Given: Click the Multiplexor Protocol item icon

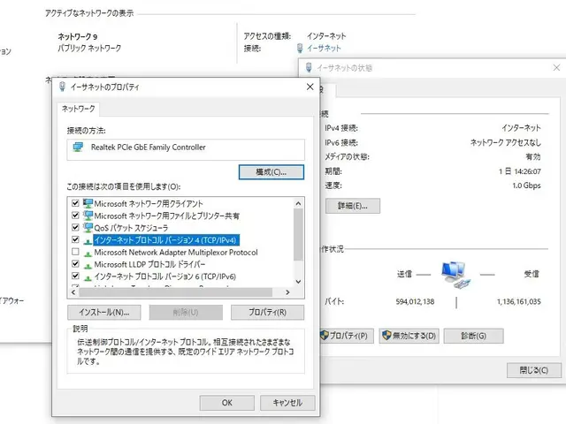Looking at the screenshot, I should (88, 254).
